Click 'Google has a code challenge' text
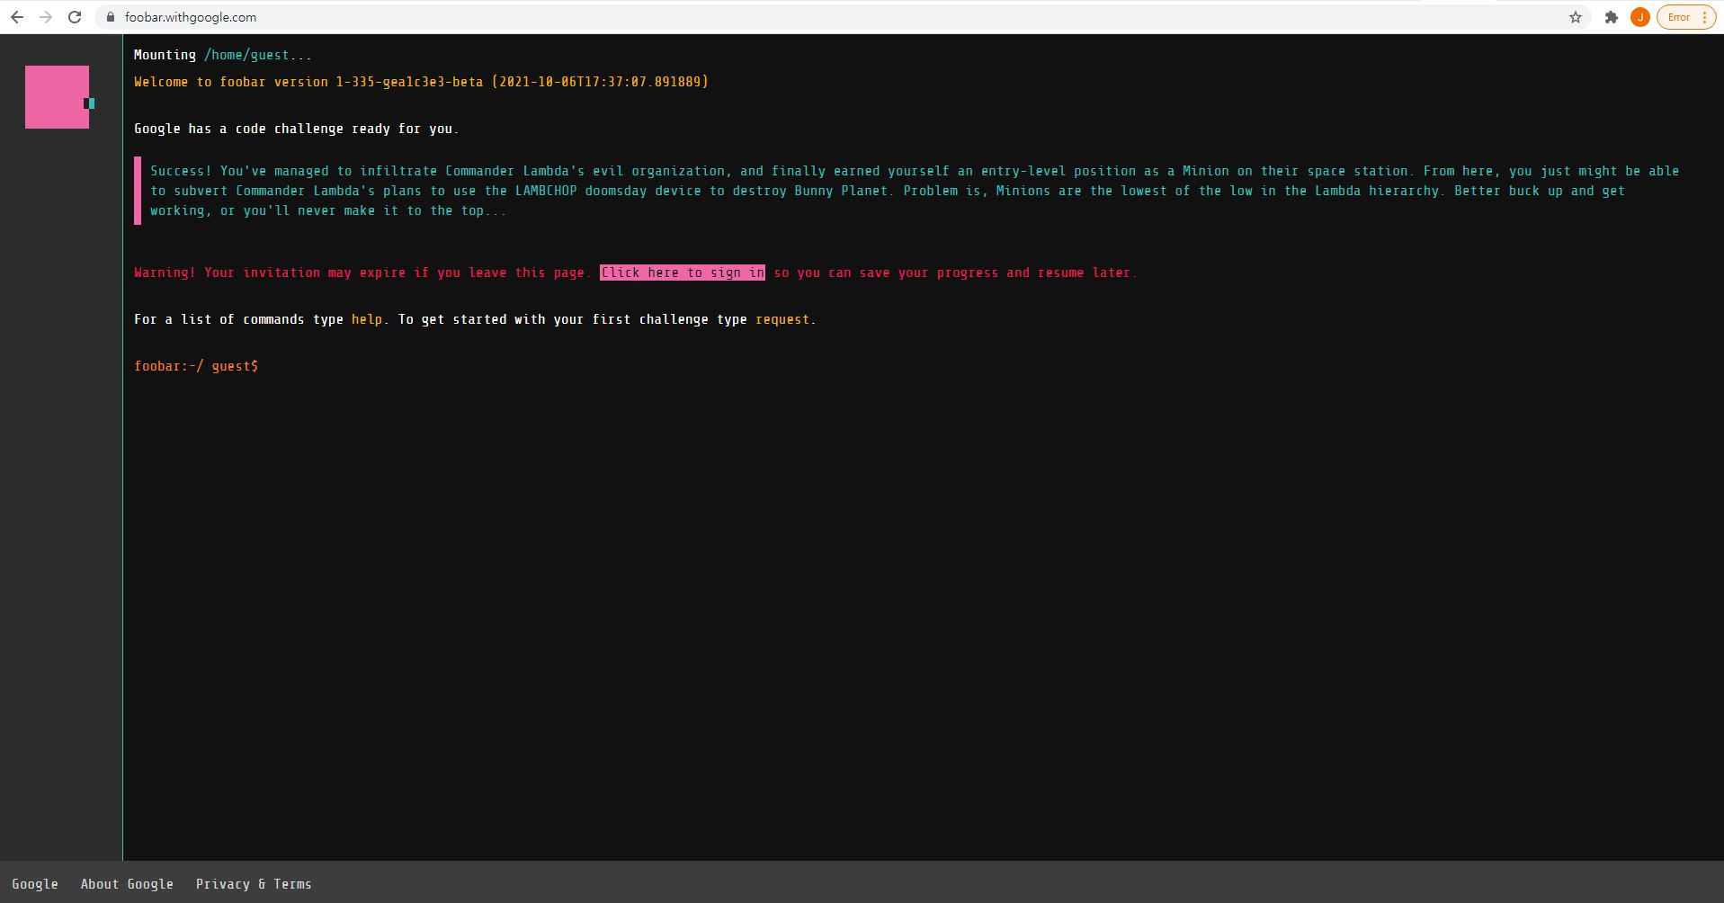The width and height of the screenshot is (1724, 903). coord(296,129)
